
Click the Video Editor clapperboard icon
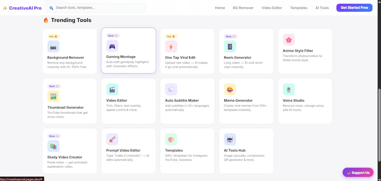click(112, 89)
